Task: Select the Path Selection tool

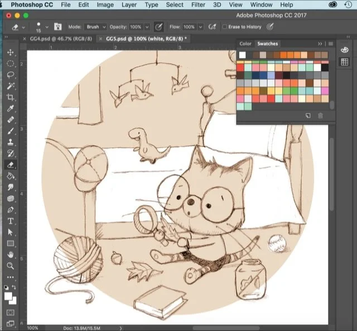Action: click(x=11, y=232)
